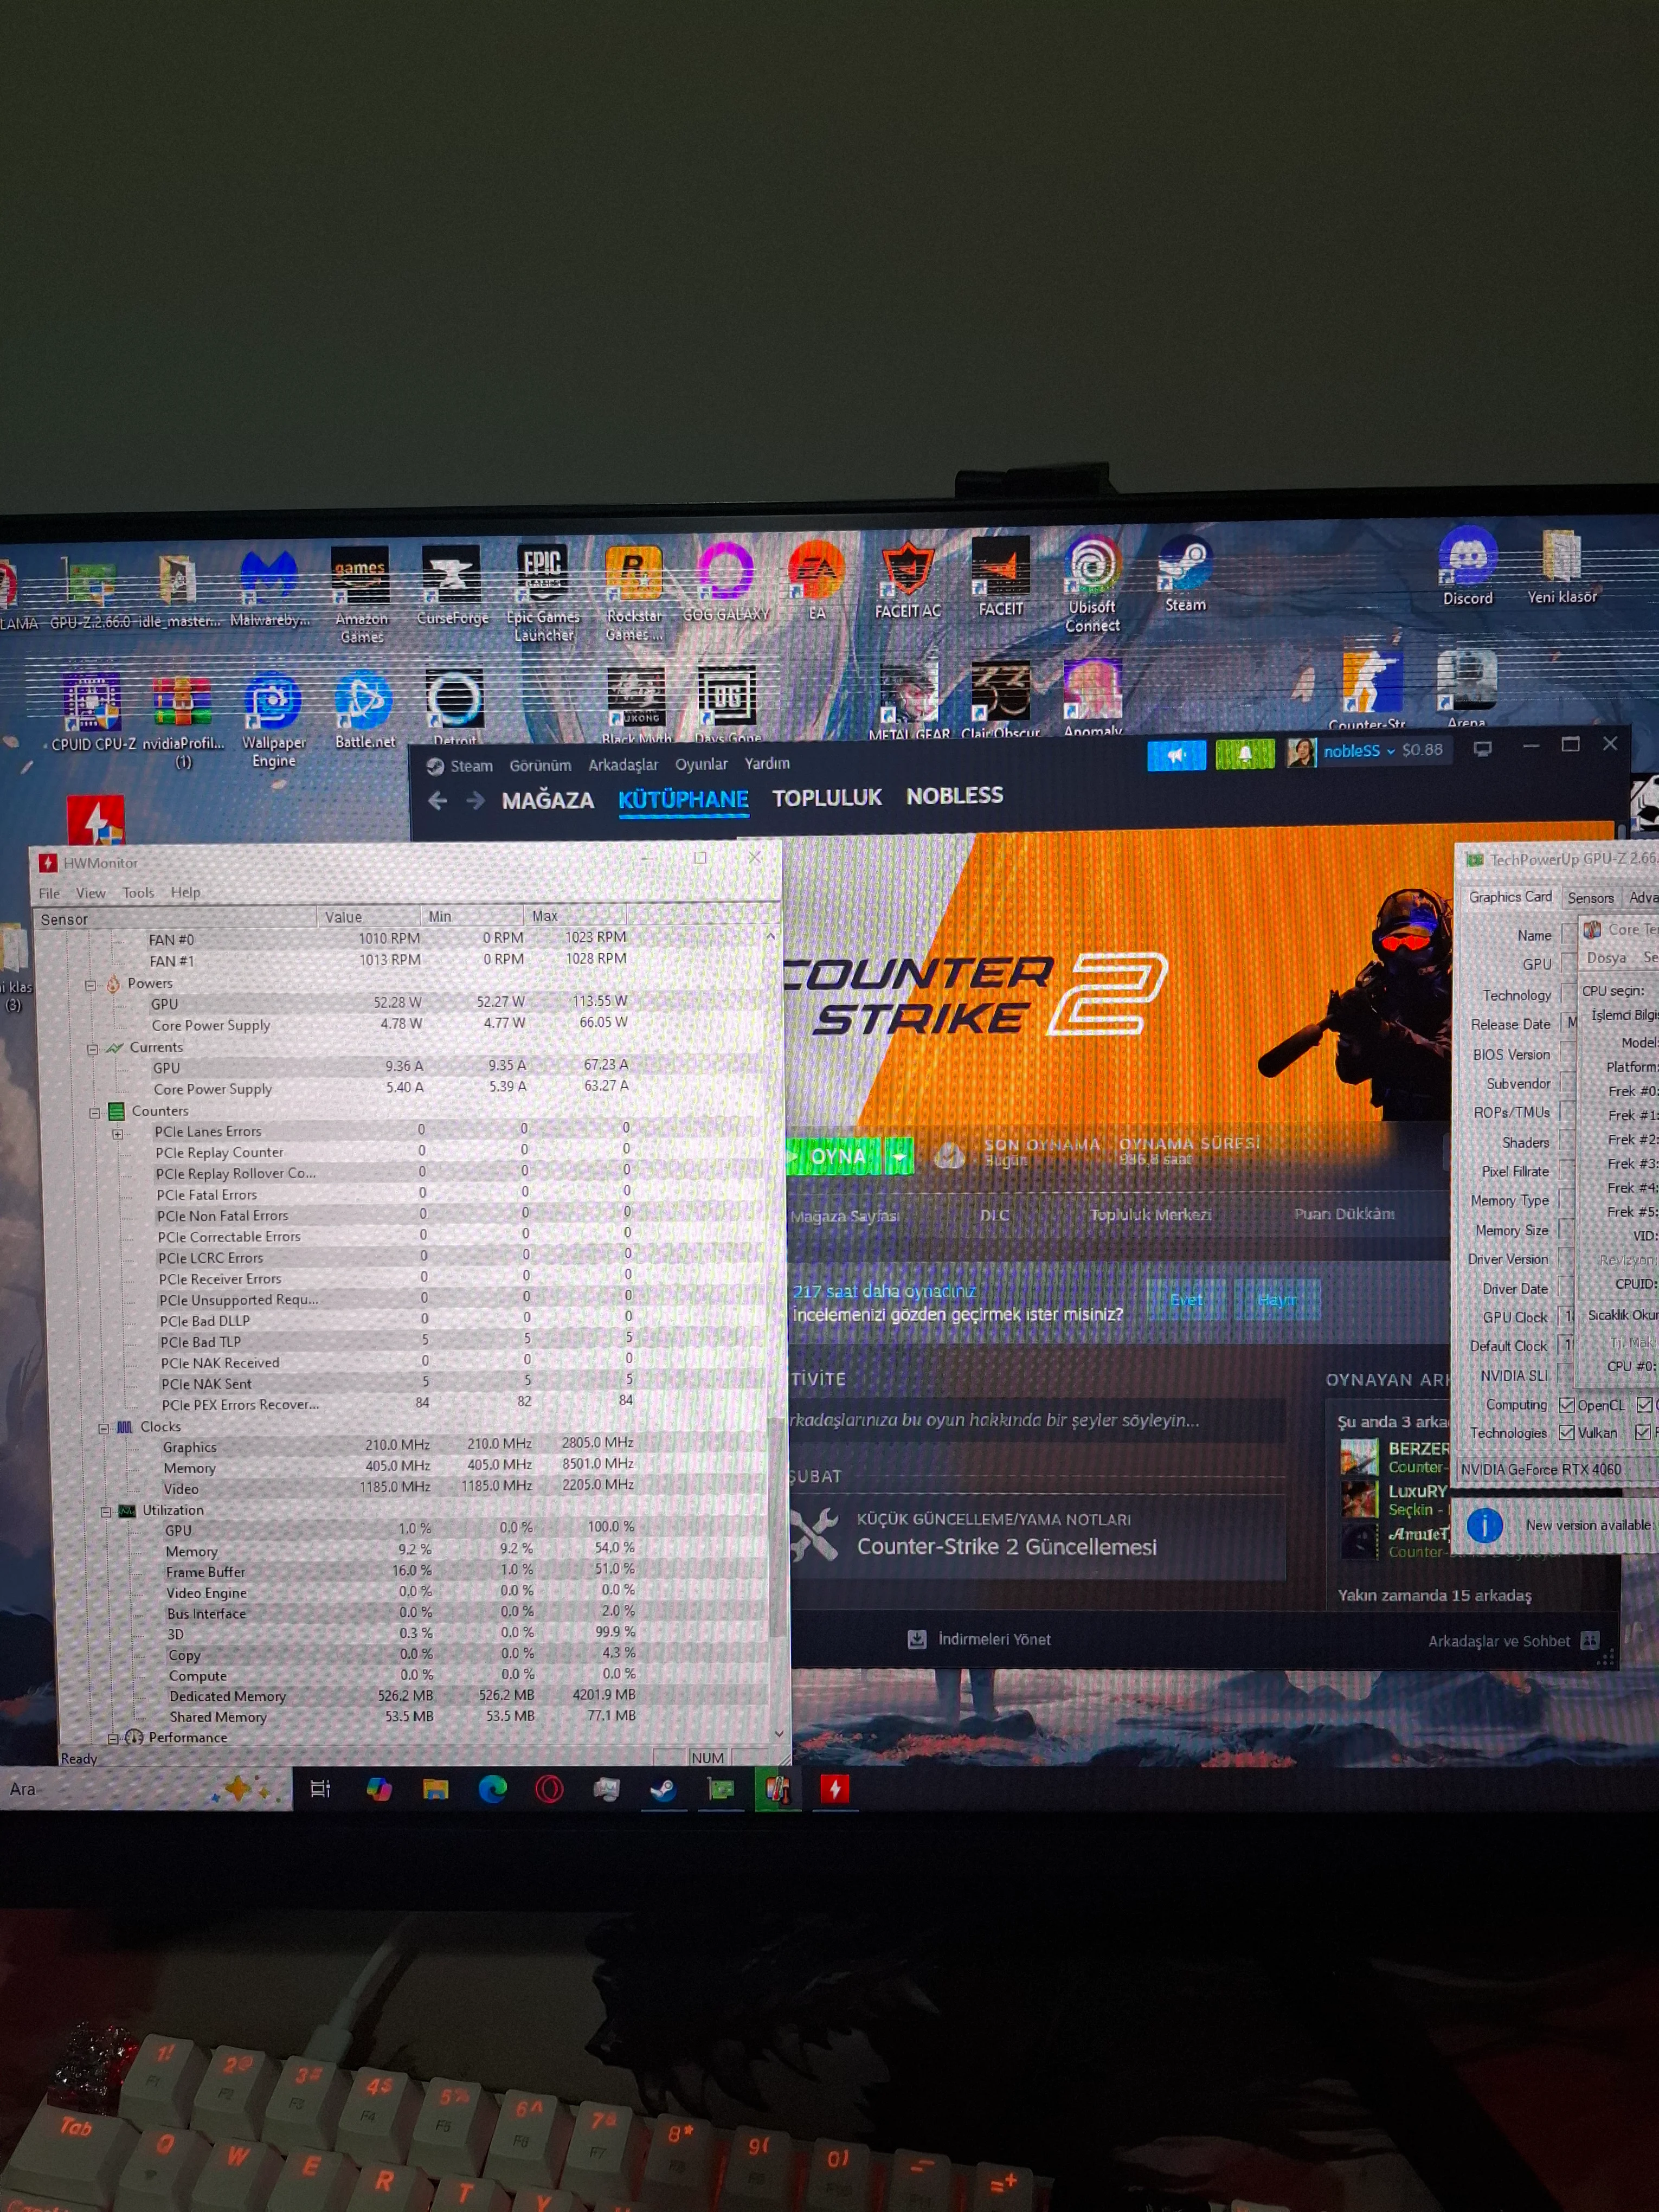The image size is (1659, 2212).
Task: Open Microsoft Edge from the taskbar
Action: (x=492, y=1789)
